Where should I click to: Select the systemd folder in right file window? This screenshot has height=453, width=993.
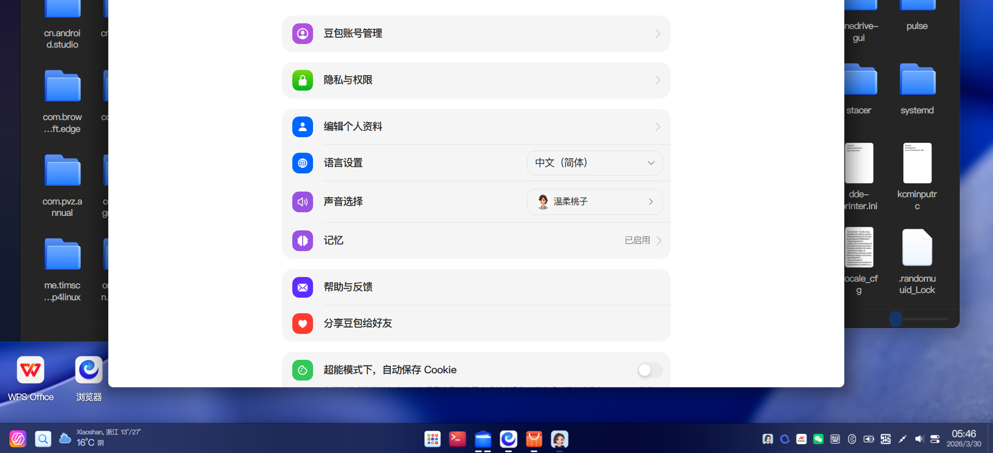(x=917, y=89)
